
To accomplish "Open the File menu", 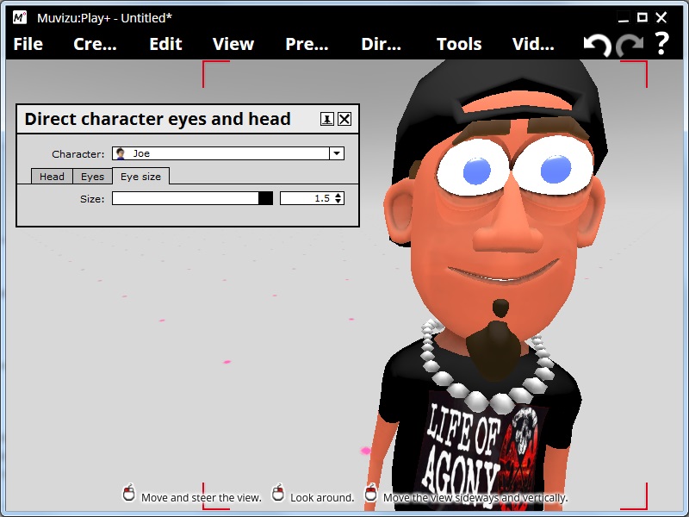I will [x=28, y=44].
